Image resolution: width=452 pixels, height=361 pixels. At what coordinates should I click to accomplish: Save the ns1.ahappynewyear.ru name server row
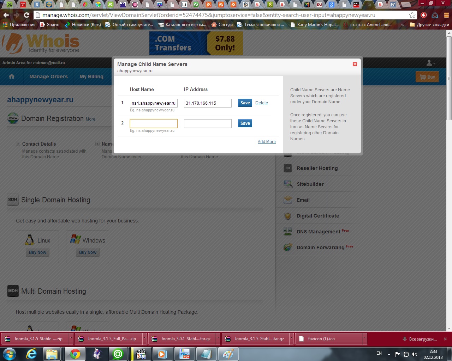tap(245, 103)
